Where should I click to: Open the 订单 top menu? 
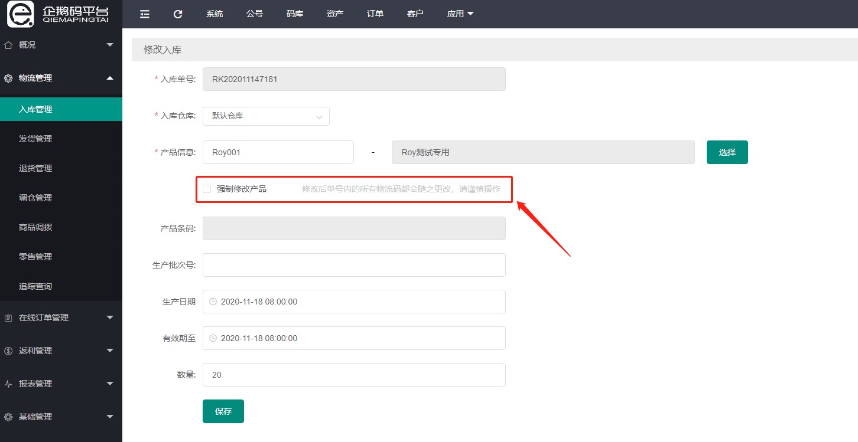tap(375, 14)
